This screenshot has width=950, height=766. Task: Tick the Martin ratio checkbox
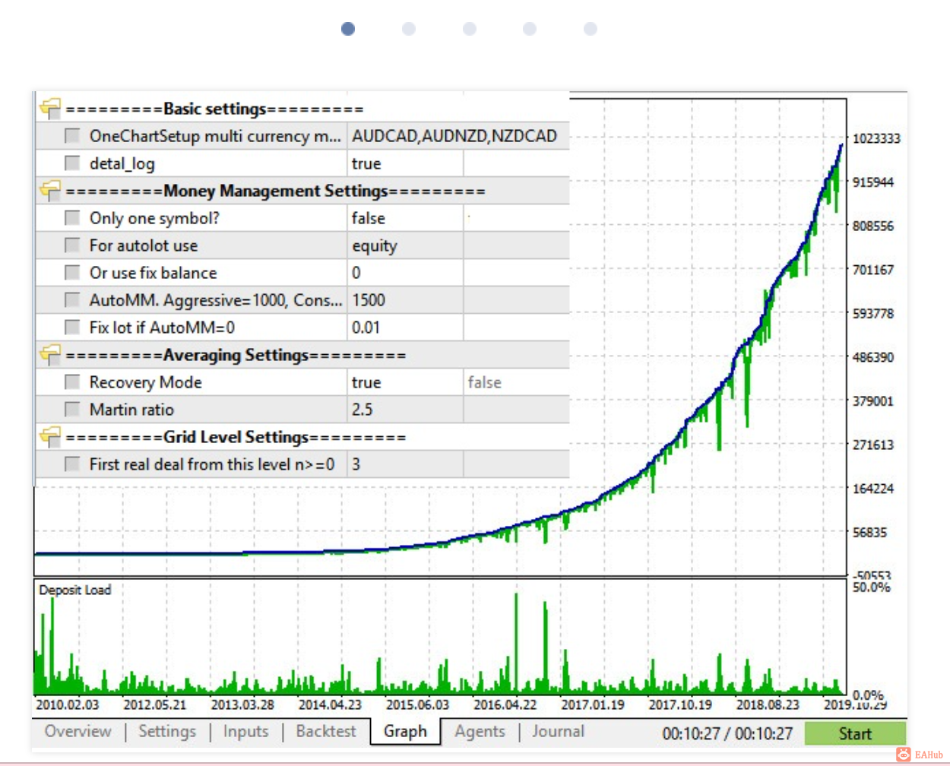(72, 410)
